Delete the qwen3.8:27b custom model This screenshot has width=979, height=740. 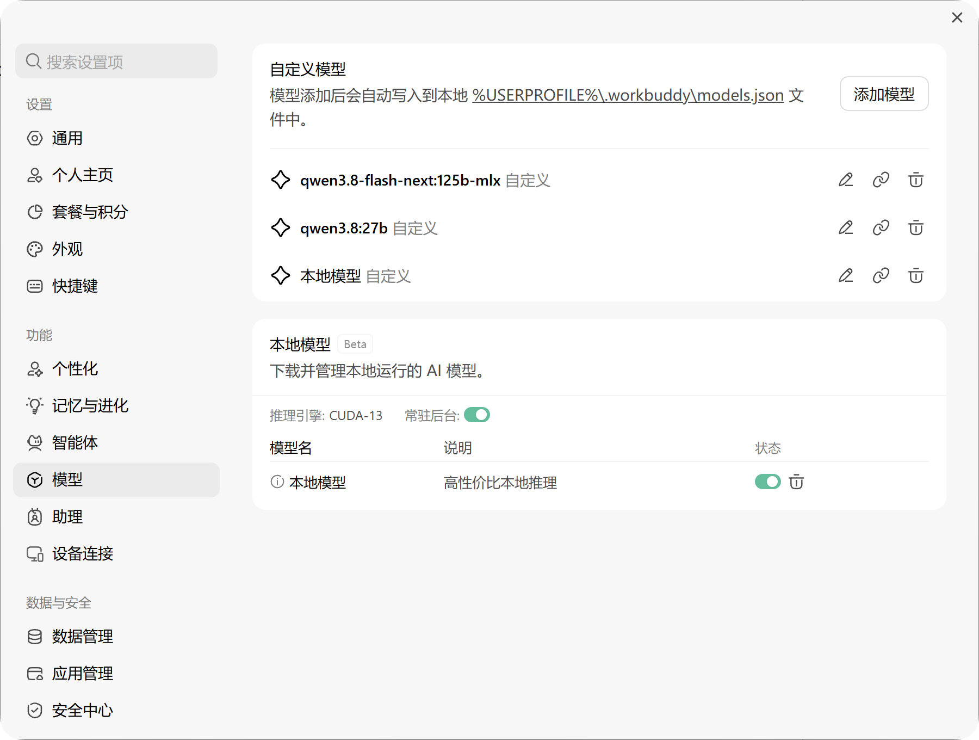pyautogui.click(x=916, y=228)
